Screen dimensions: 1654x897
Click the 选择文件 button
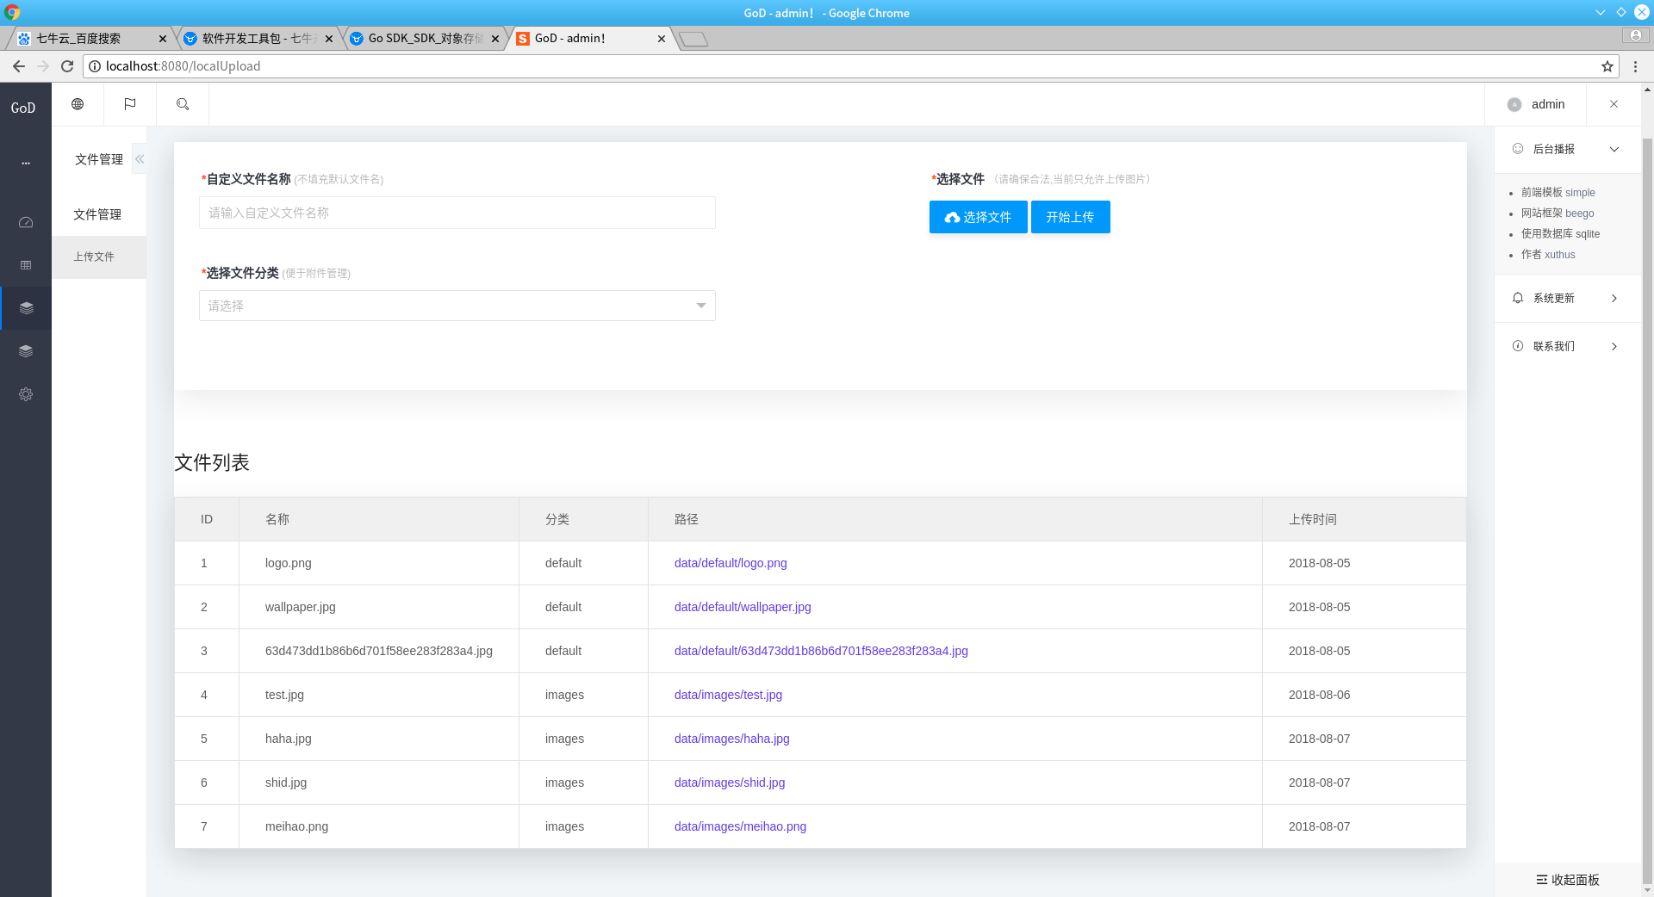[978, 217]
